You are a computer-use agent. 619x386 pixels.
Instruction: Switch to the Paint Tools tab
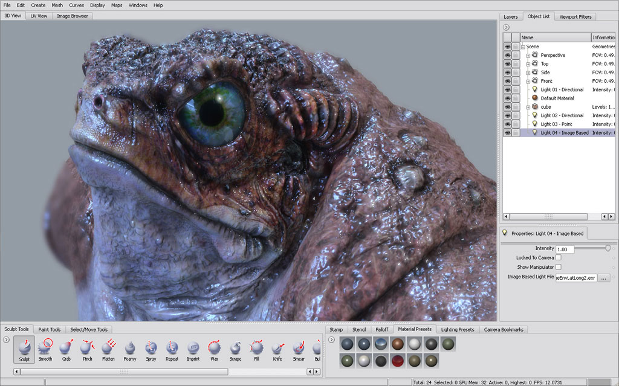pyautogui.click(x=49, y=329)
